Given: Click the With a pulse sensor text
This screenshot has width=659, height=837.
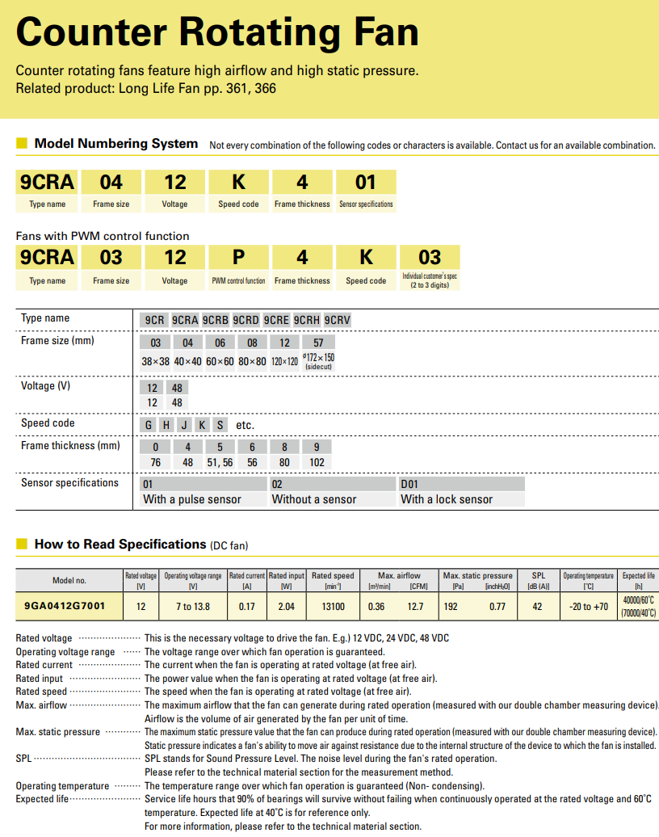Looking at the screenshot, I should click(x=191, y=499).
